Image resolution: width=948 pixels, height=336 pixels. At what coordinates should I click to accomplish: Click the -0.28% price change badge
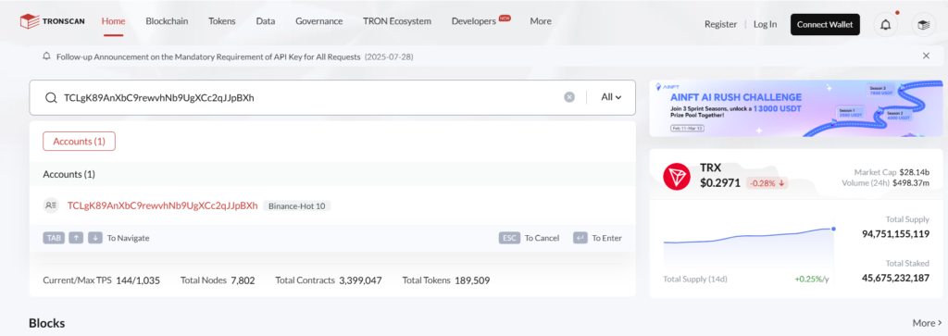(x=767, y=183)
